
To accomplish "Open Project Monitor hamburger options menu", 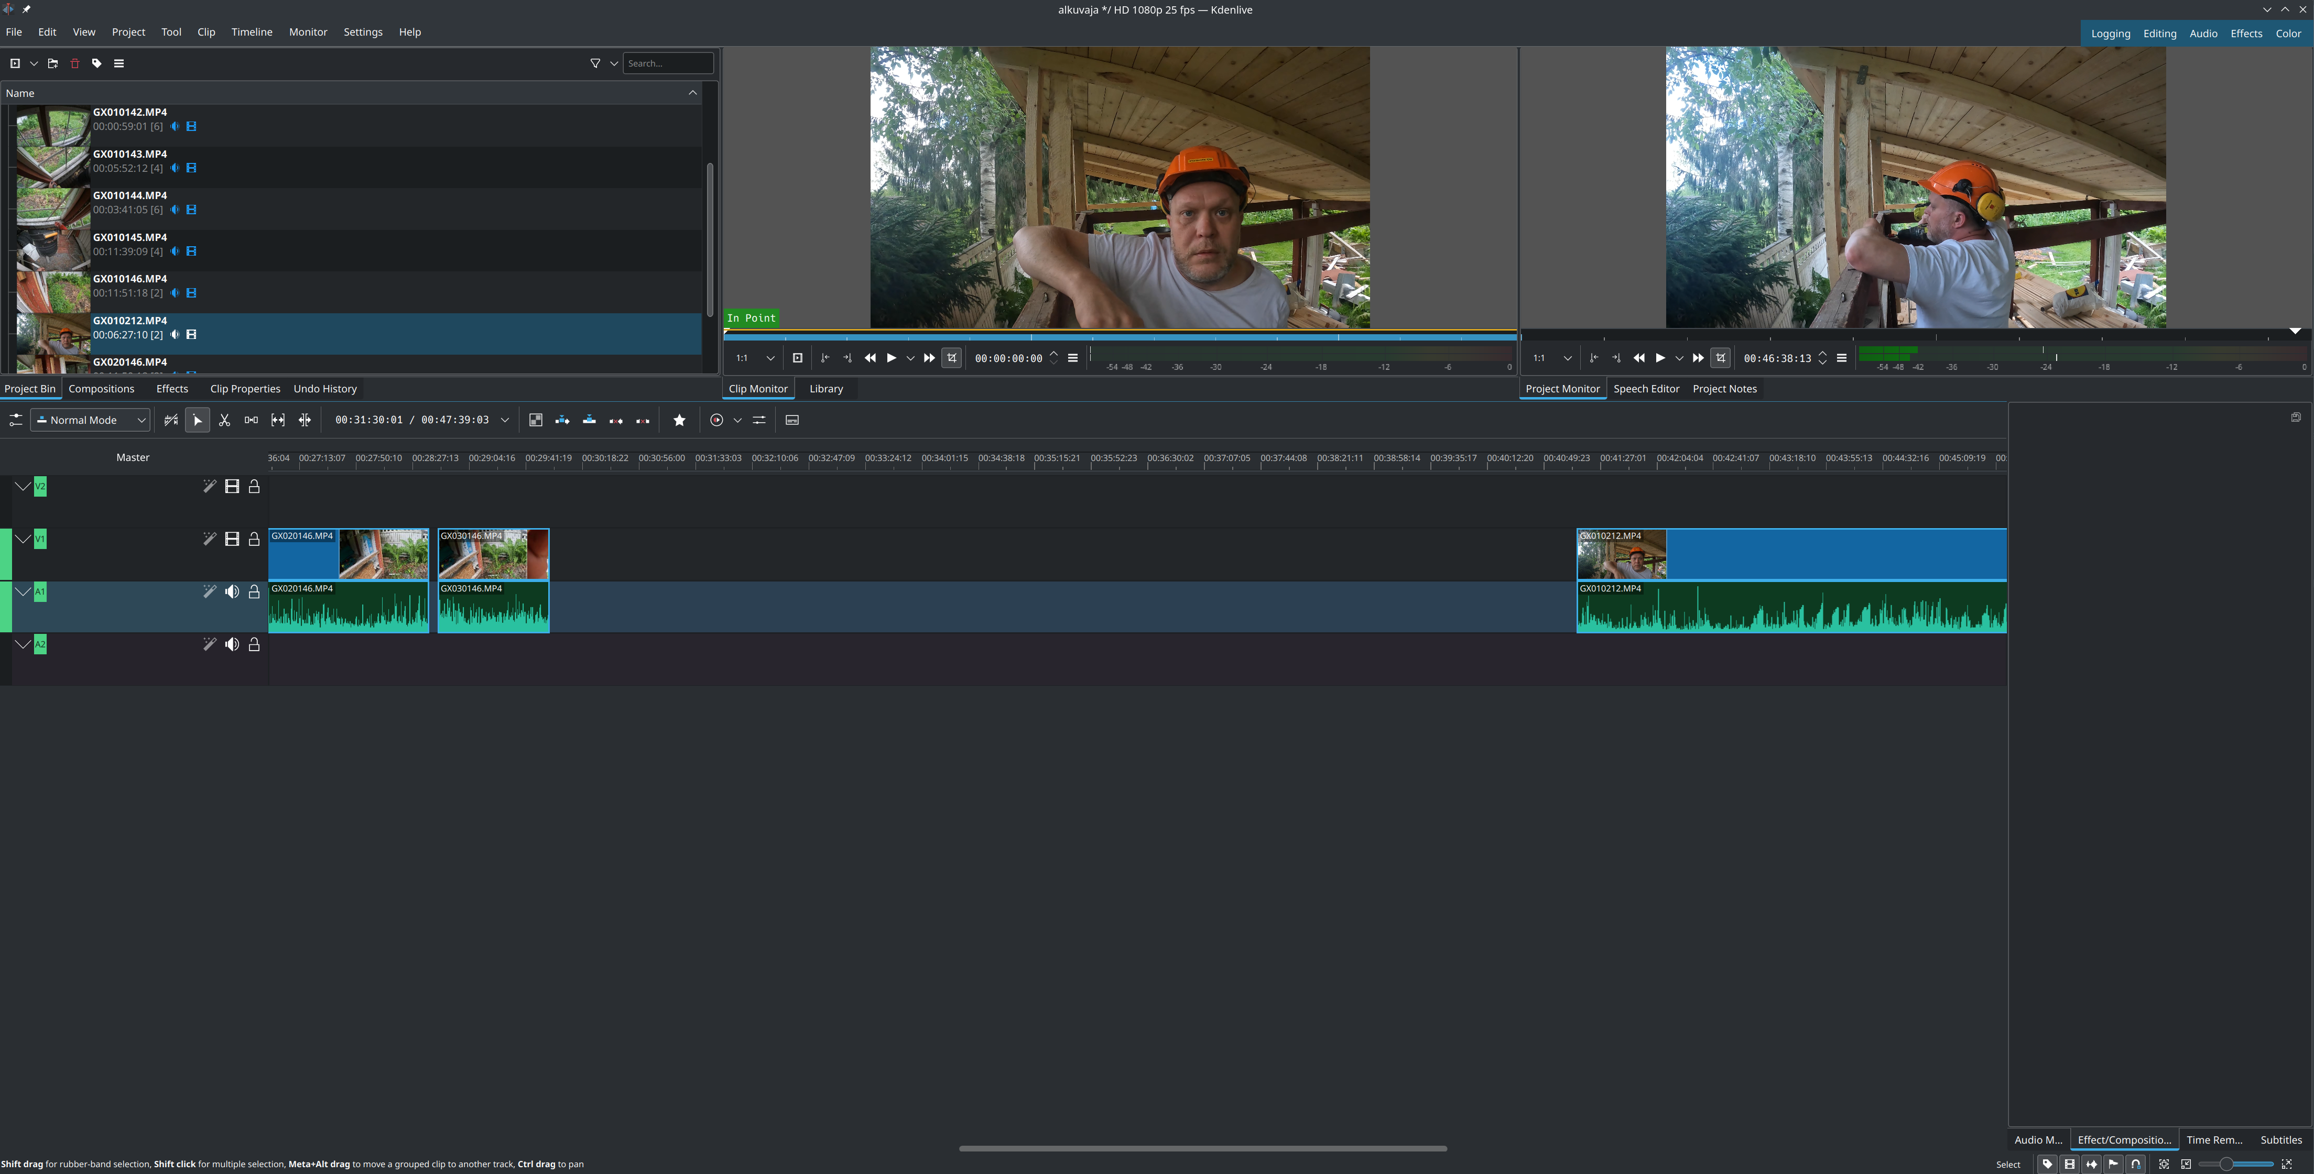I will point(1841,358).
